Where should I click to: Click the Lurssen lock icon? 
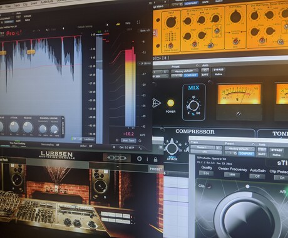(155, 160)
